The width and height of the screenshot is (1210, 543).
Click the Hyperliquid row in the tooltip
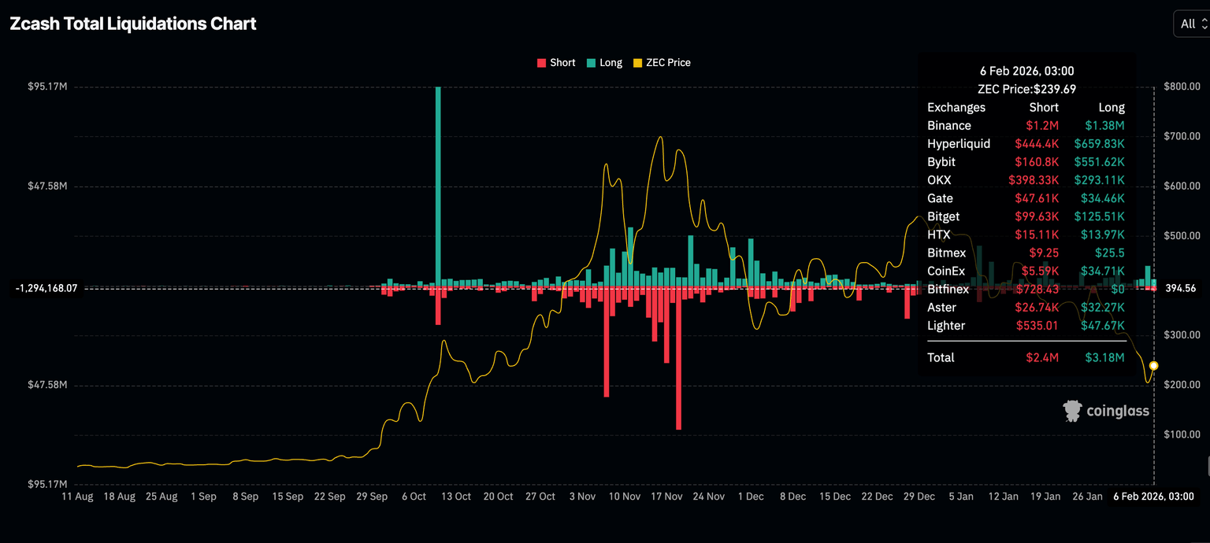click(x=1026, y=144)
